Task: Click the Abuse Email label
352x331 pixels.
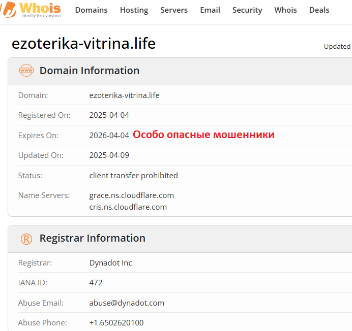Action: point(41,303)
